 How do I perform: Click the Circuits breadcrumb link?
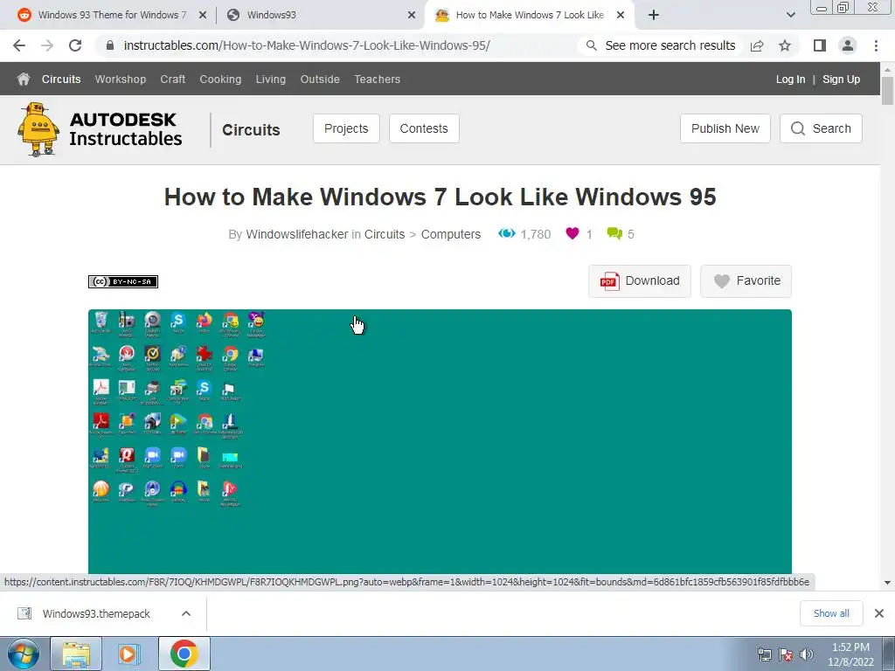point(385,234)
